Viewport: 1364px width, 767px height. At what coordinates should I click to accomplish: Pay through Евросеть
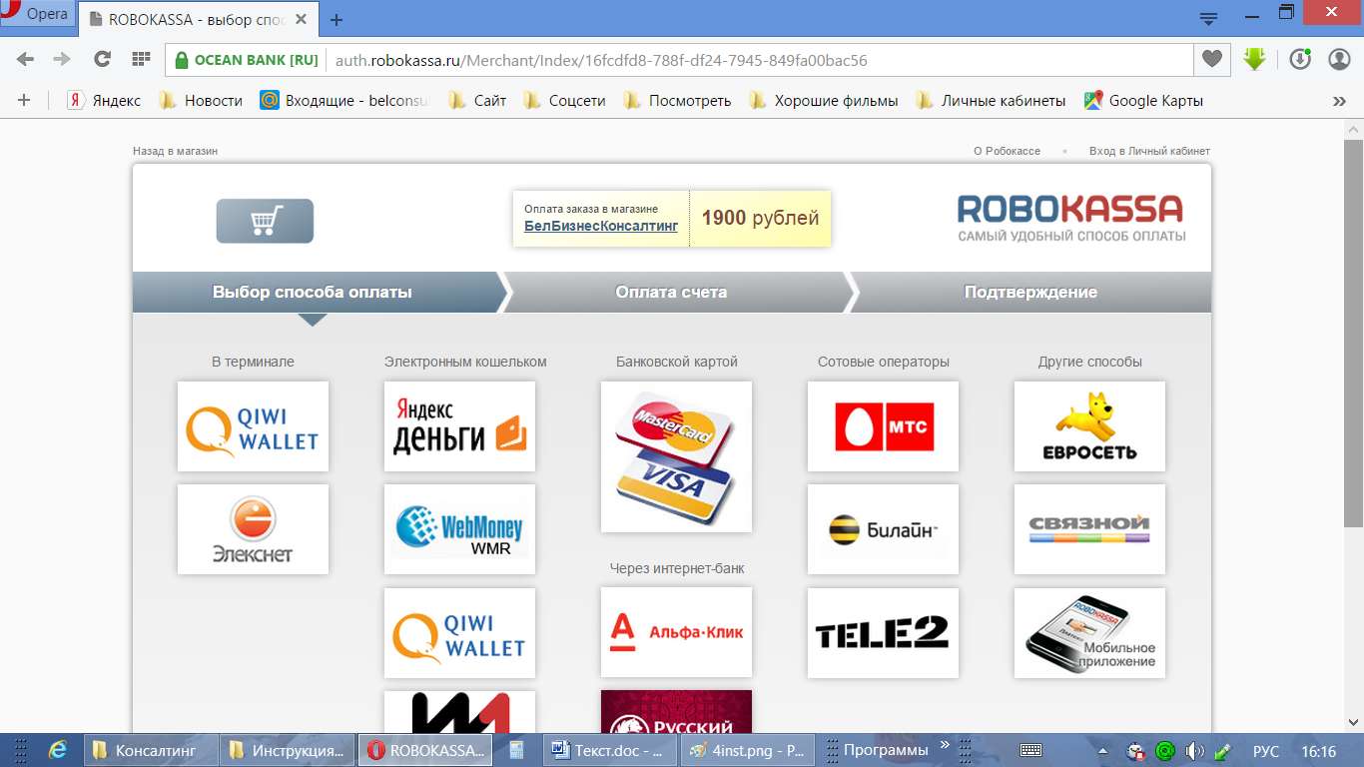tap(1089, 426)
